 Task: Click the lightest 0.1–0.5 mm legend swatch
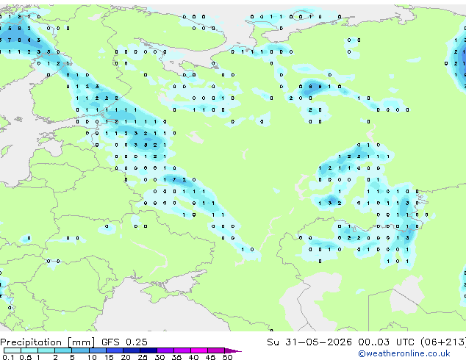click(12, 350)
